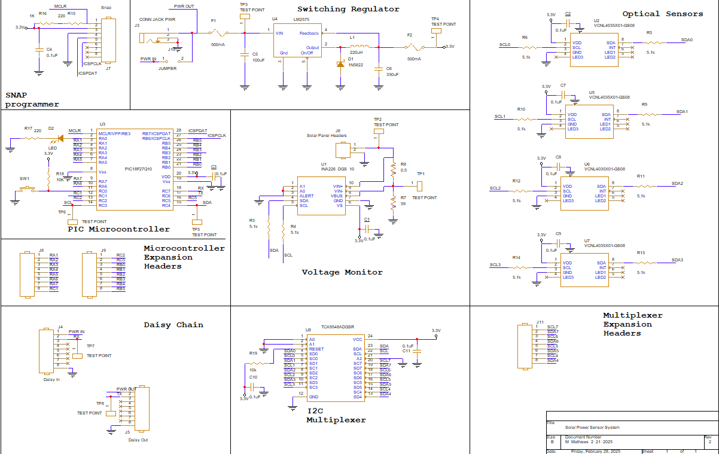Select the TP3 test point symbol

coord(245,17)
